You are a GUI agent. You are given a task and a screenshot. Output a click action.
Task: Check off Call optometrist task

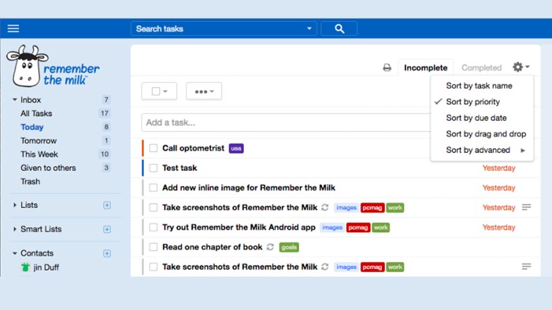tap(153, 148)
